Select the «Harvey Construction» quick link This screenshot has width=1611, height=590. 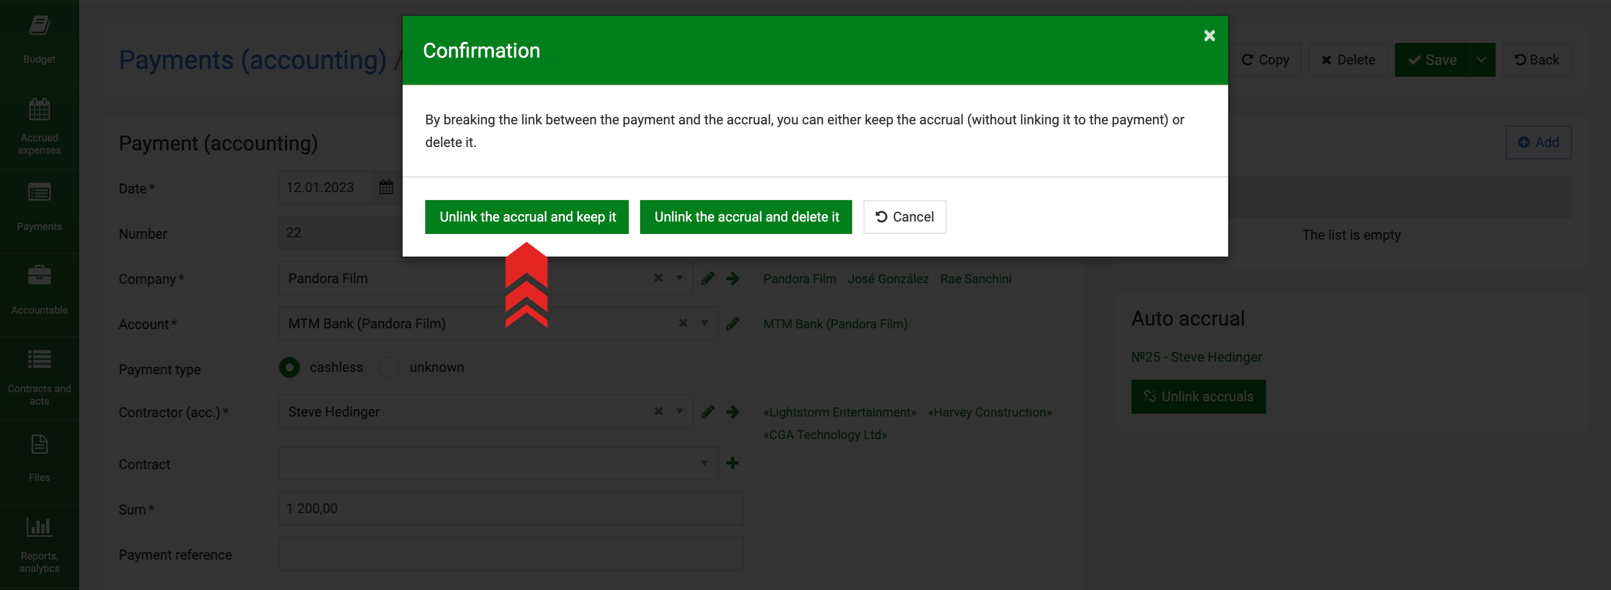[990, 412]
